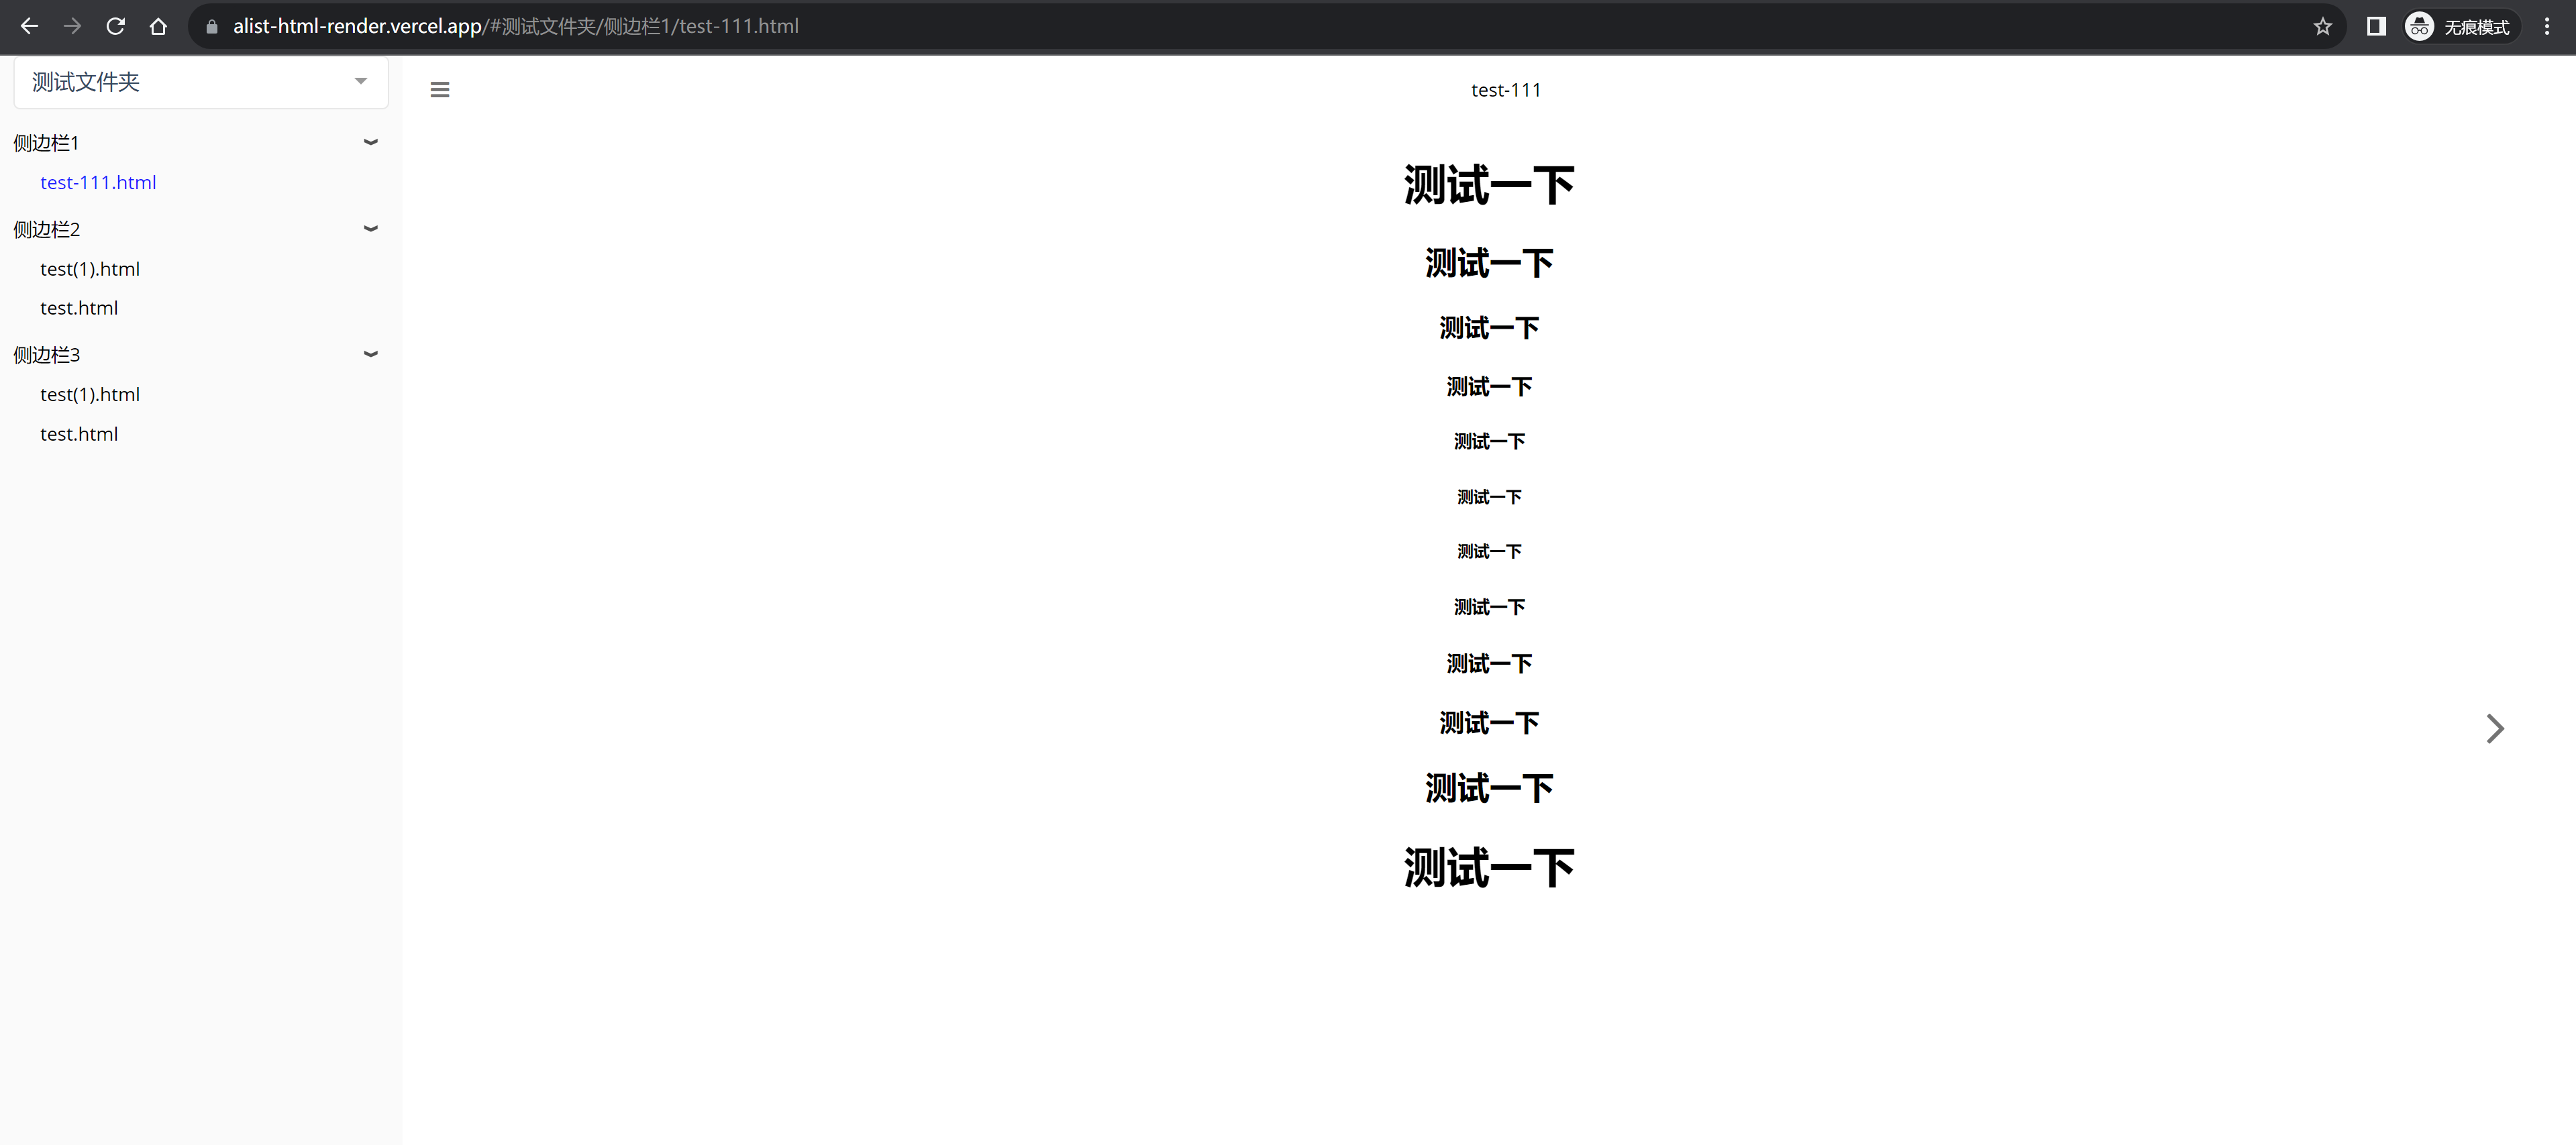Reload the current page

coord(115,26)
